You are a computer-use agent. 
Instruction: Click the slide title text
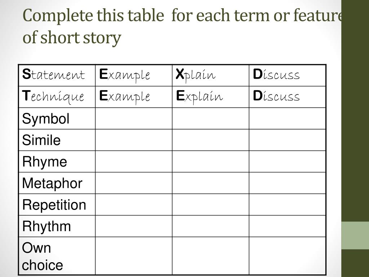[182, 26]
